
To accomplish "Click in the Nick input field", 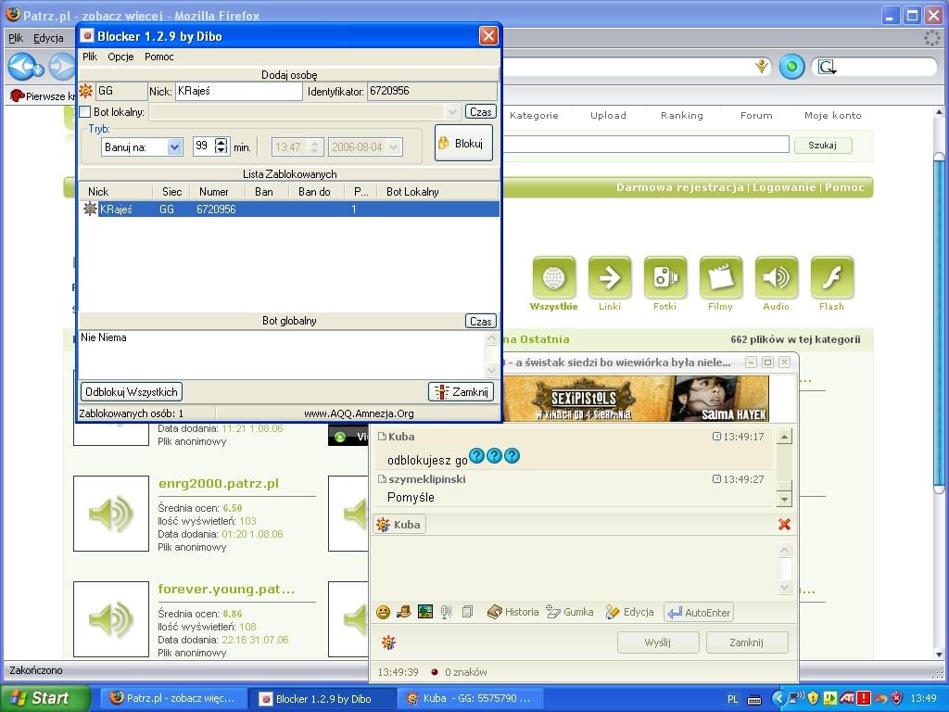I will (x=238, y=91).
